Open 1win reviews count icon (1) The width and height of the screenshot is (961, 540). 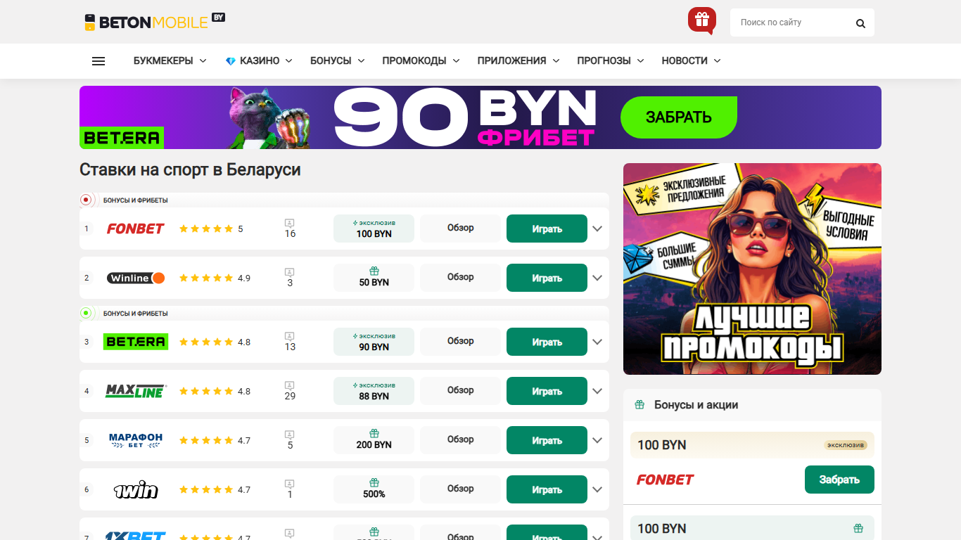pos(290,489)
